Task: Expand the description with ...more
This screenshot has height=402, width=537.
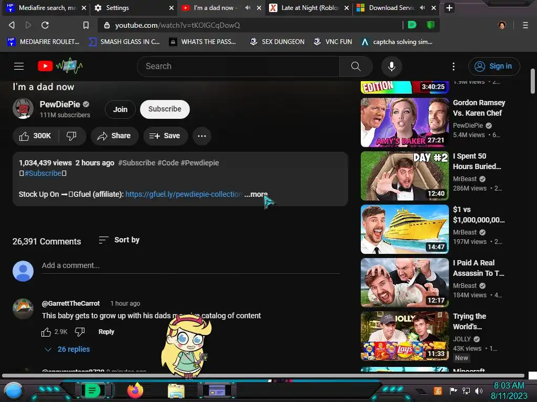Action: click(256, 194)
